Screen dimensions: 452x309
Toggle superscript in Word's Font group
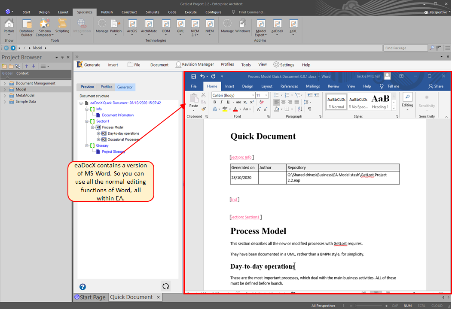252,102
